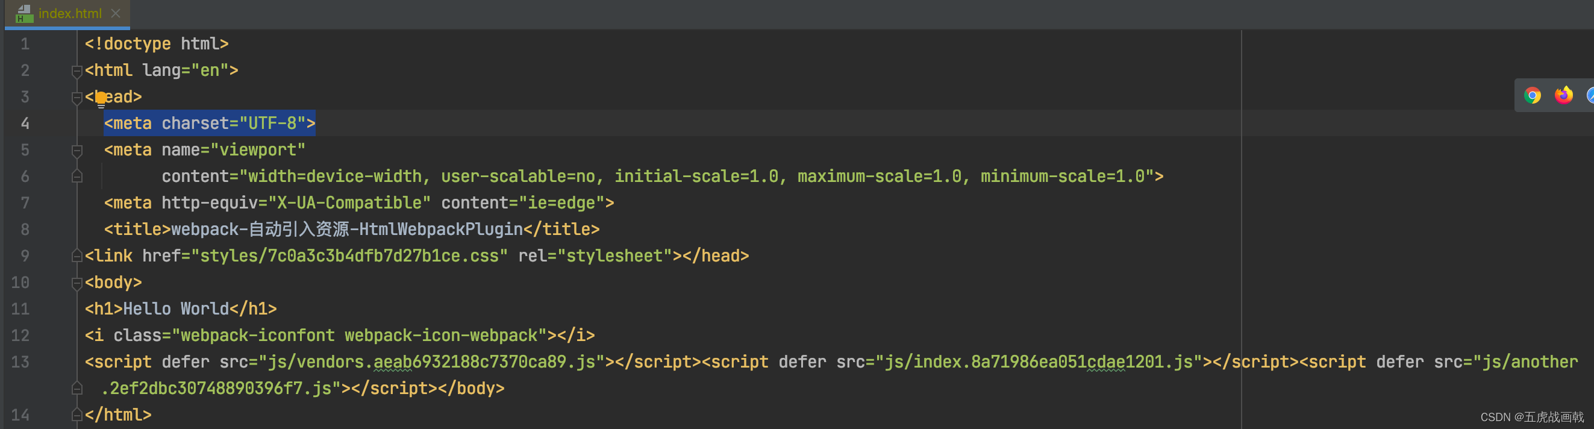The width and height of the screenshot is (1594, 429).
Task: Click line number 4 in gutter
Action: (25, 123)
